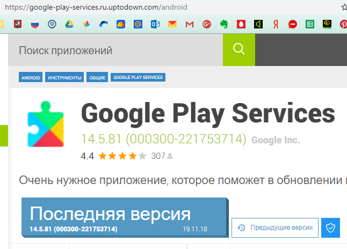Click the Google Play Services title
347x249 pixels.
pyautogui.click(x=208, y=114)
